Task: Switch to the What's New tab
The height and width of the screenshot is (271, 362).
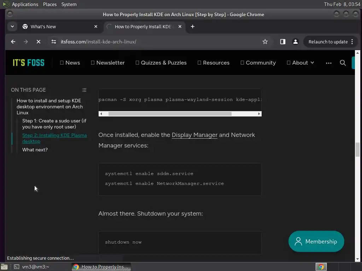Action: pos(60,26)
